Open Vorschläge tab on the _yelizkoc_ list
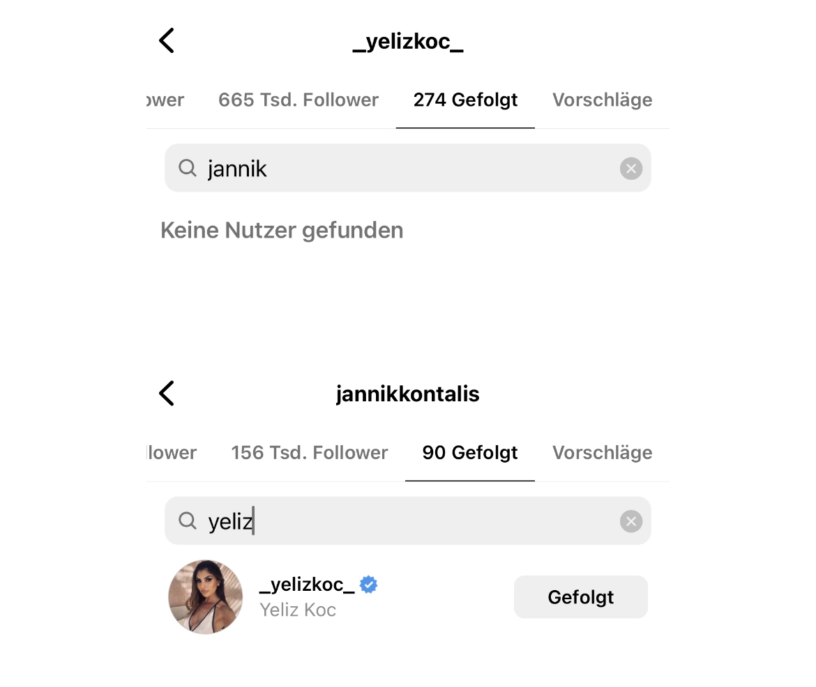The image size is (816, 687). click(602, 100)
